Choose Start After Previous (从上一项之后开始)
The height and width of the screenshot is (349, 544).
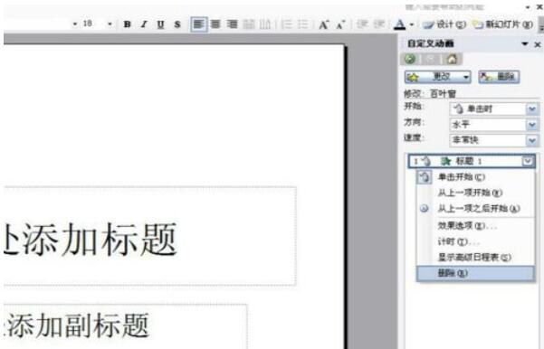(475, 209)
